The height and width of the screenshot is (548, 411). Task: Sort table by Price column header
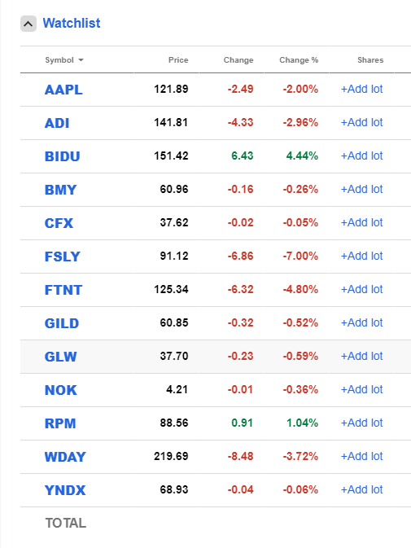pos(178,60)
